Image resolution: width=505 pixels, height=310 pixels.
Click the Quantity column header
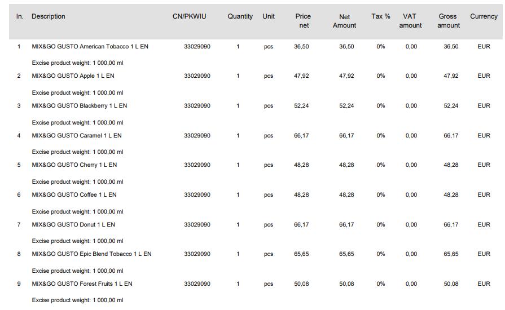tap(240, 16)
